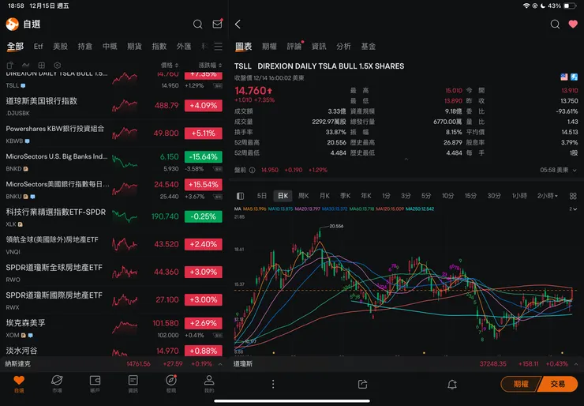Viewport: 584px width, 406px height.
Task: Go back with the left arrow
Action: pyautogui.click(x=238, y=24)
